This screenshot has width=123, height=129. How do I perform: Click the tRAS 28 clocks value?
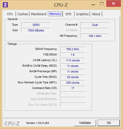click(73, 77)
